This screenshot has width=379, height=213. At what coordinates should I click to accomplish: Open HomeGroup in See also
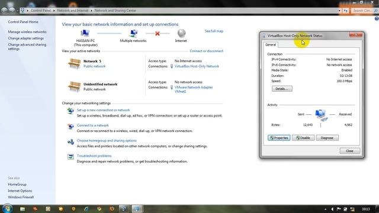pos(17,184)
